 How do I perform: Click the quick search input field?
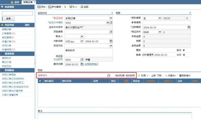point(17,13)
